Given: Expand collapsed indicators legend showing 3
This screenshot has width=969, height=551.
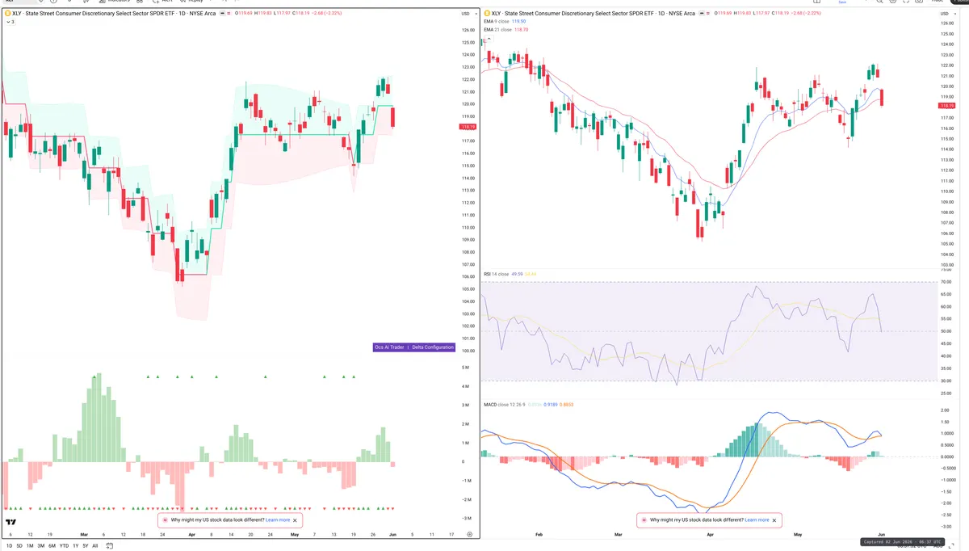Looking at the screenshot, I should click(10, 22).
